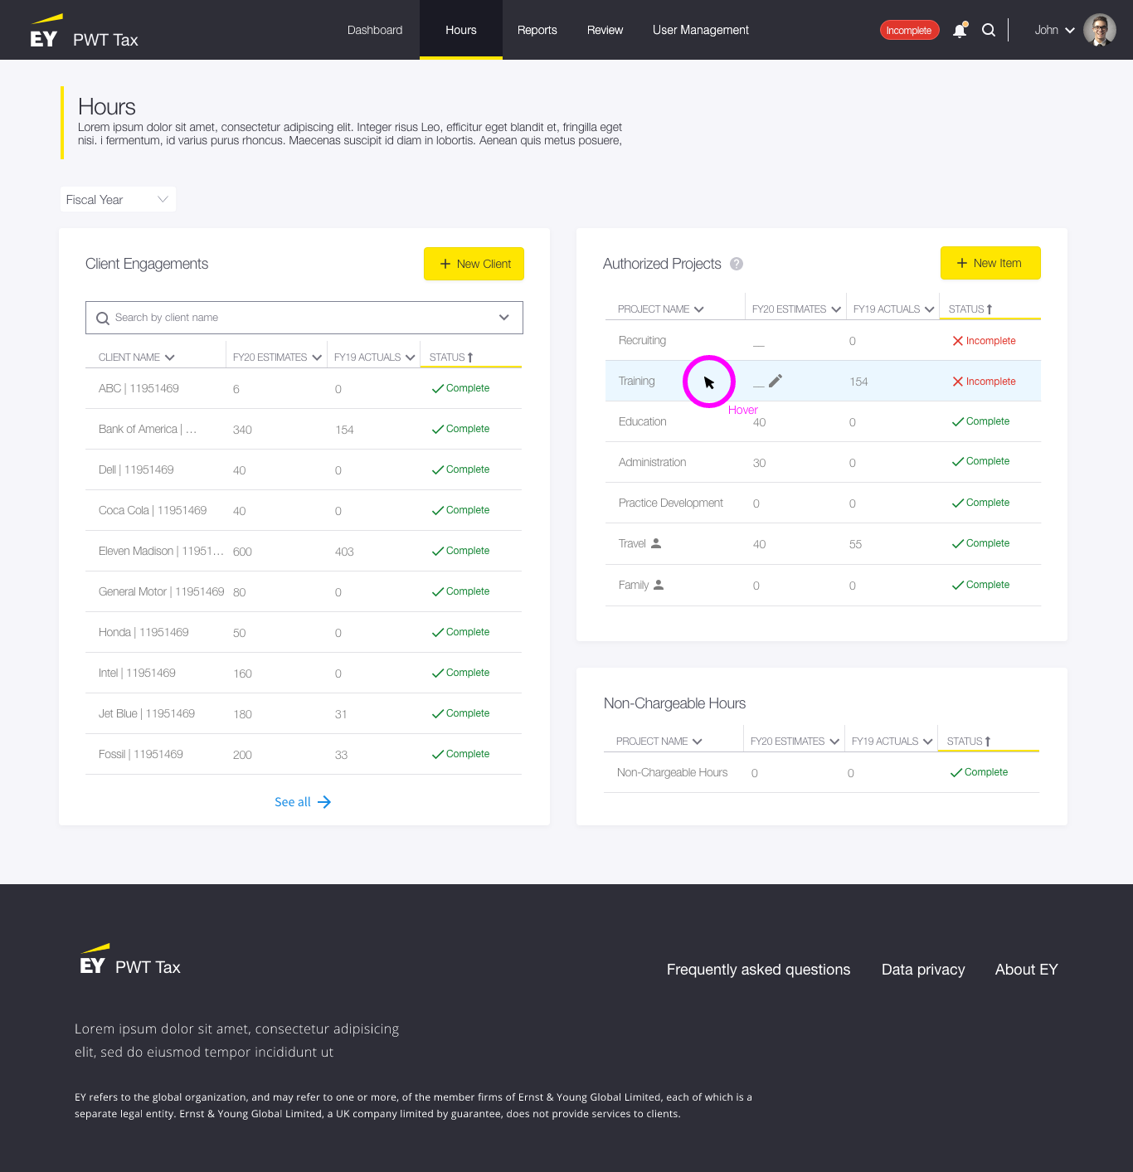This screenshot has height=1172, width=1133.
Task: Click the 340 estimate for Bank of America
Action: [x=242, y=430]
